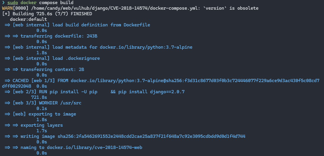This screenshot has height=156, width=324.
Task: Click the 721.8s duration value
Action: 39,97
